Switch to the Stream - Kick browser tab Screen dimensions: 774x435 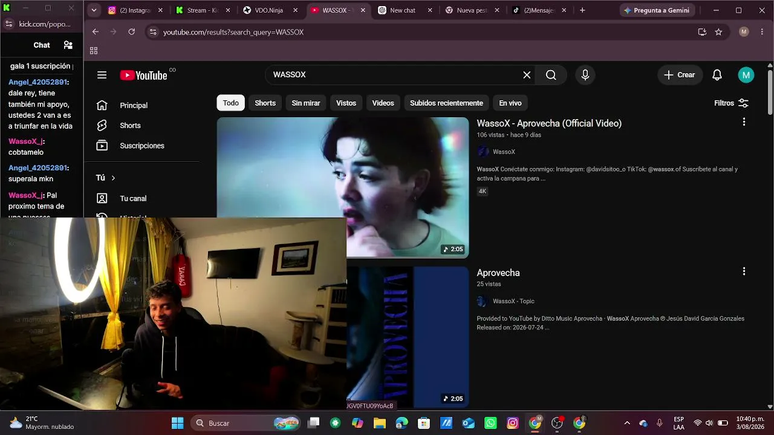pyautogui.click(x=203, y=10)
